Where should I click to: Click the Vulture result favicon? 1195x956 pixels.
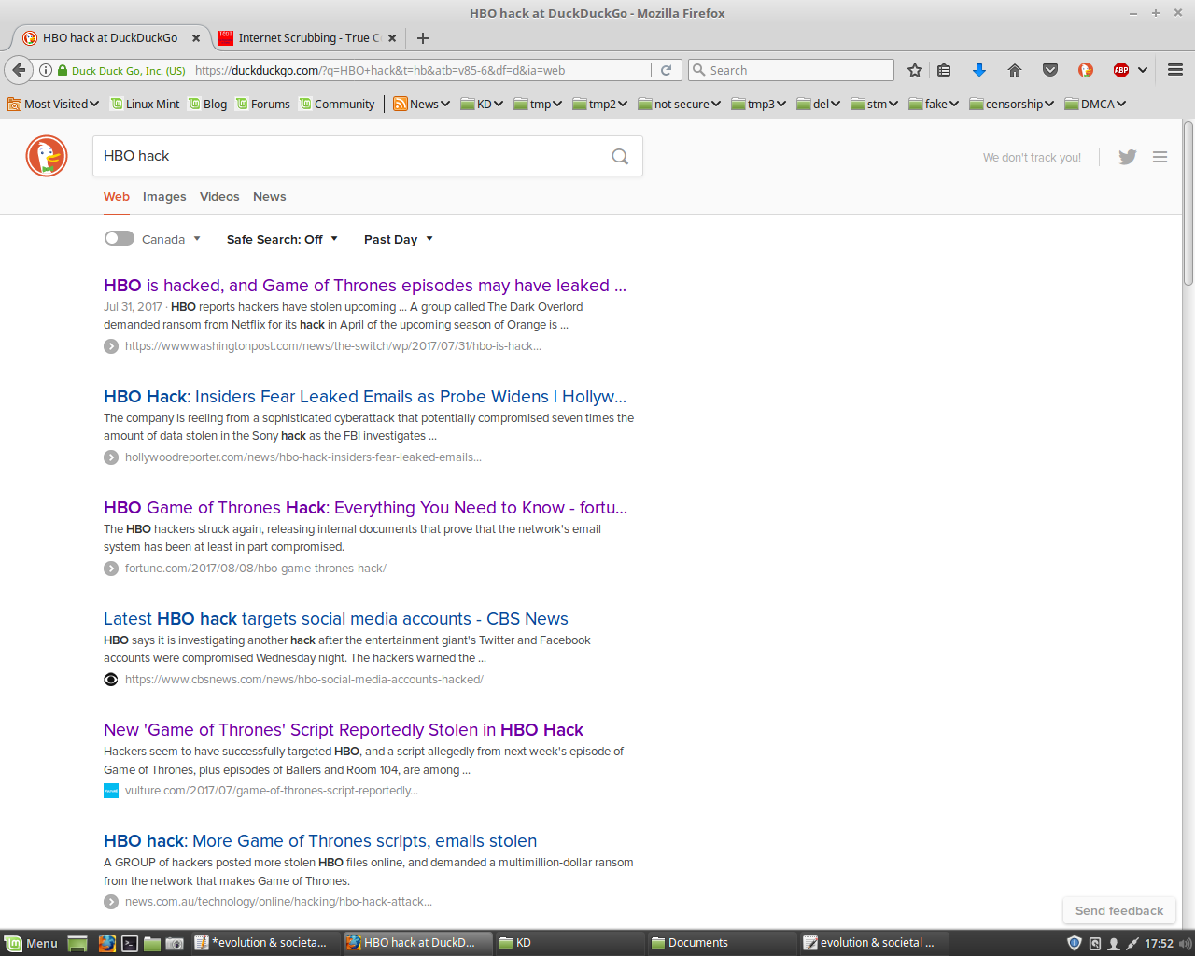[111, 791]
